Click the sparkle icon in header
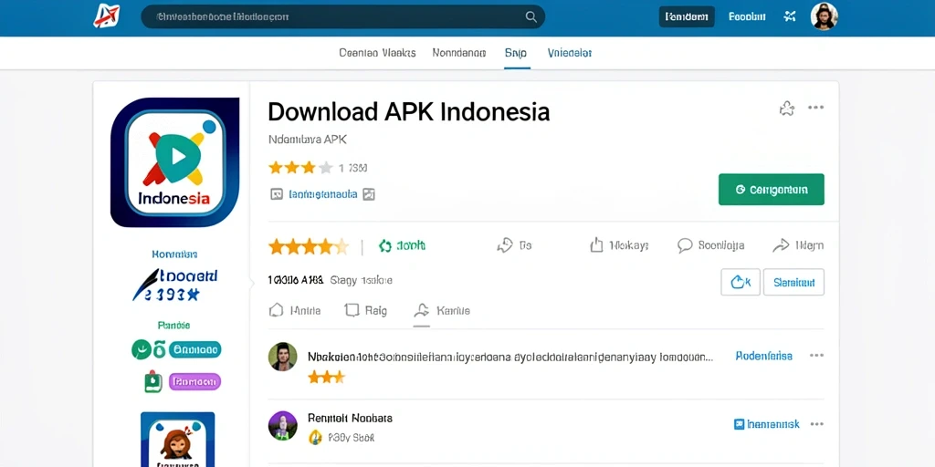 pos(790,16)
